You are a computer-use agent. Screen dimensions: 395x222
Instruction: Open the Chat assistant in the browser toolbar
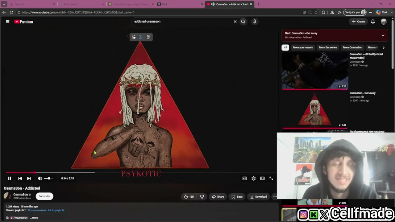click(382, 12)
